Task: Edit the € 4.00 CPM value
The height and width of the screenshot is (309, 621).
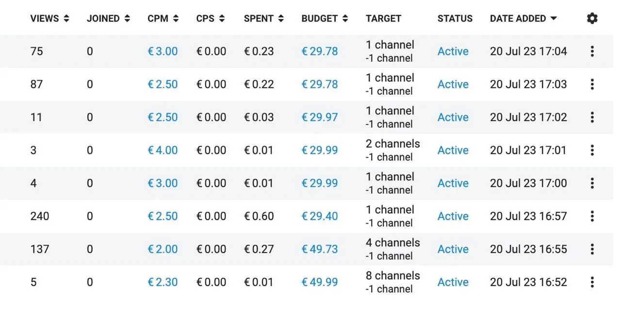Action: tap(163, 150)
